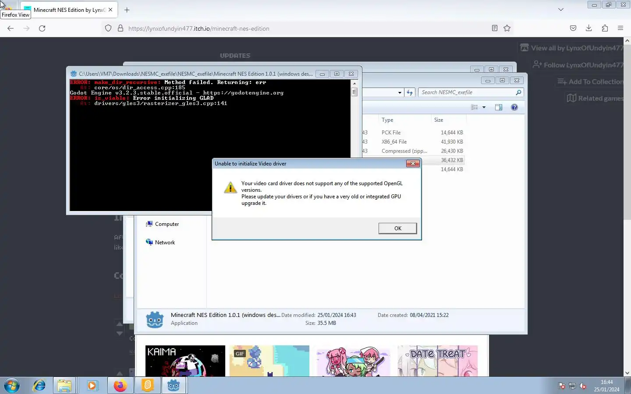The width and height of the screenshot is (631, 394).
Task: Click the muted speaker volume tray icon
Action: pyautogui.click(x=583, y=386)
